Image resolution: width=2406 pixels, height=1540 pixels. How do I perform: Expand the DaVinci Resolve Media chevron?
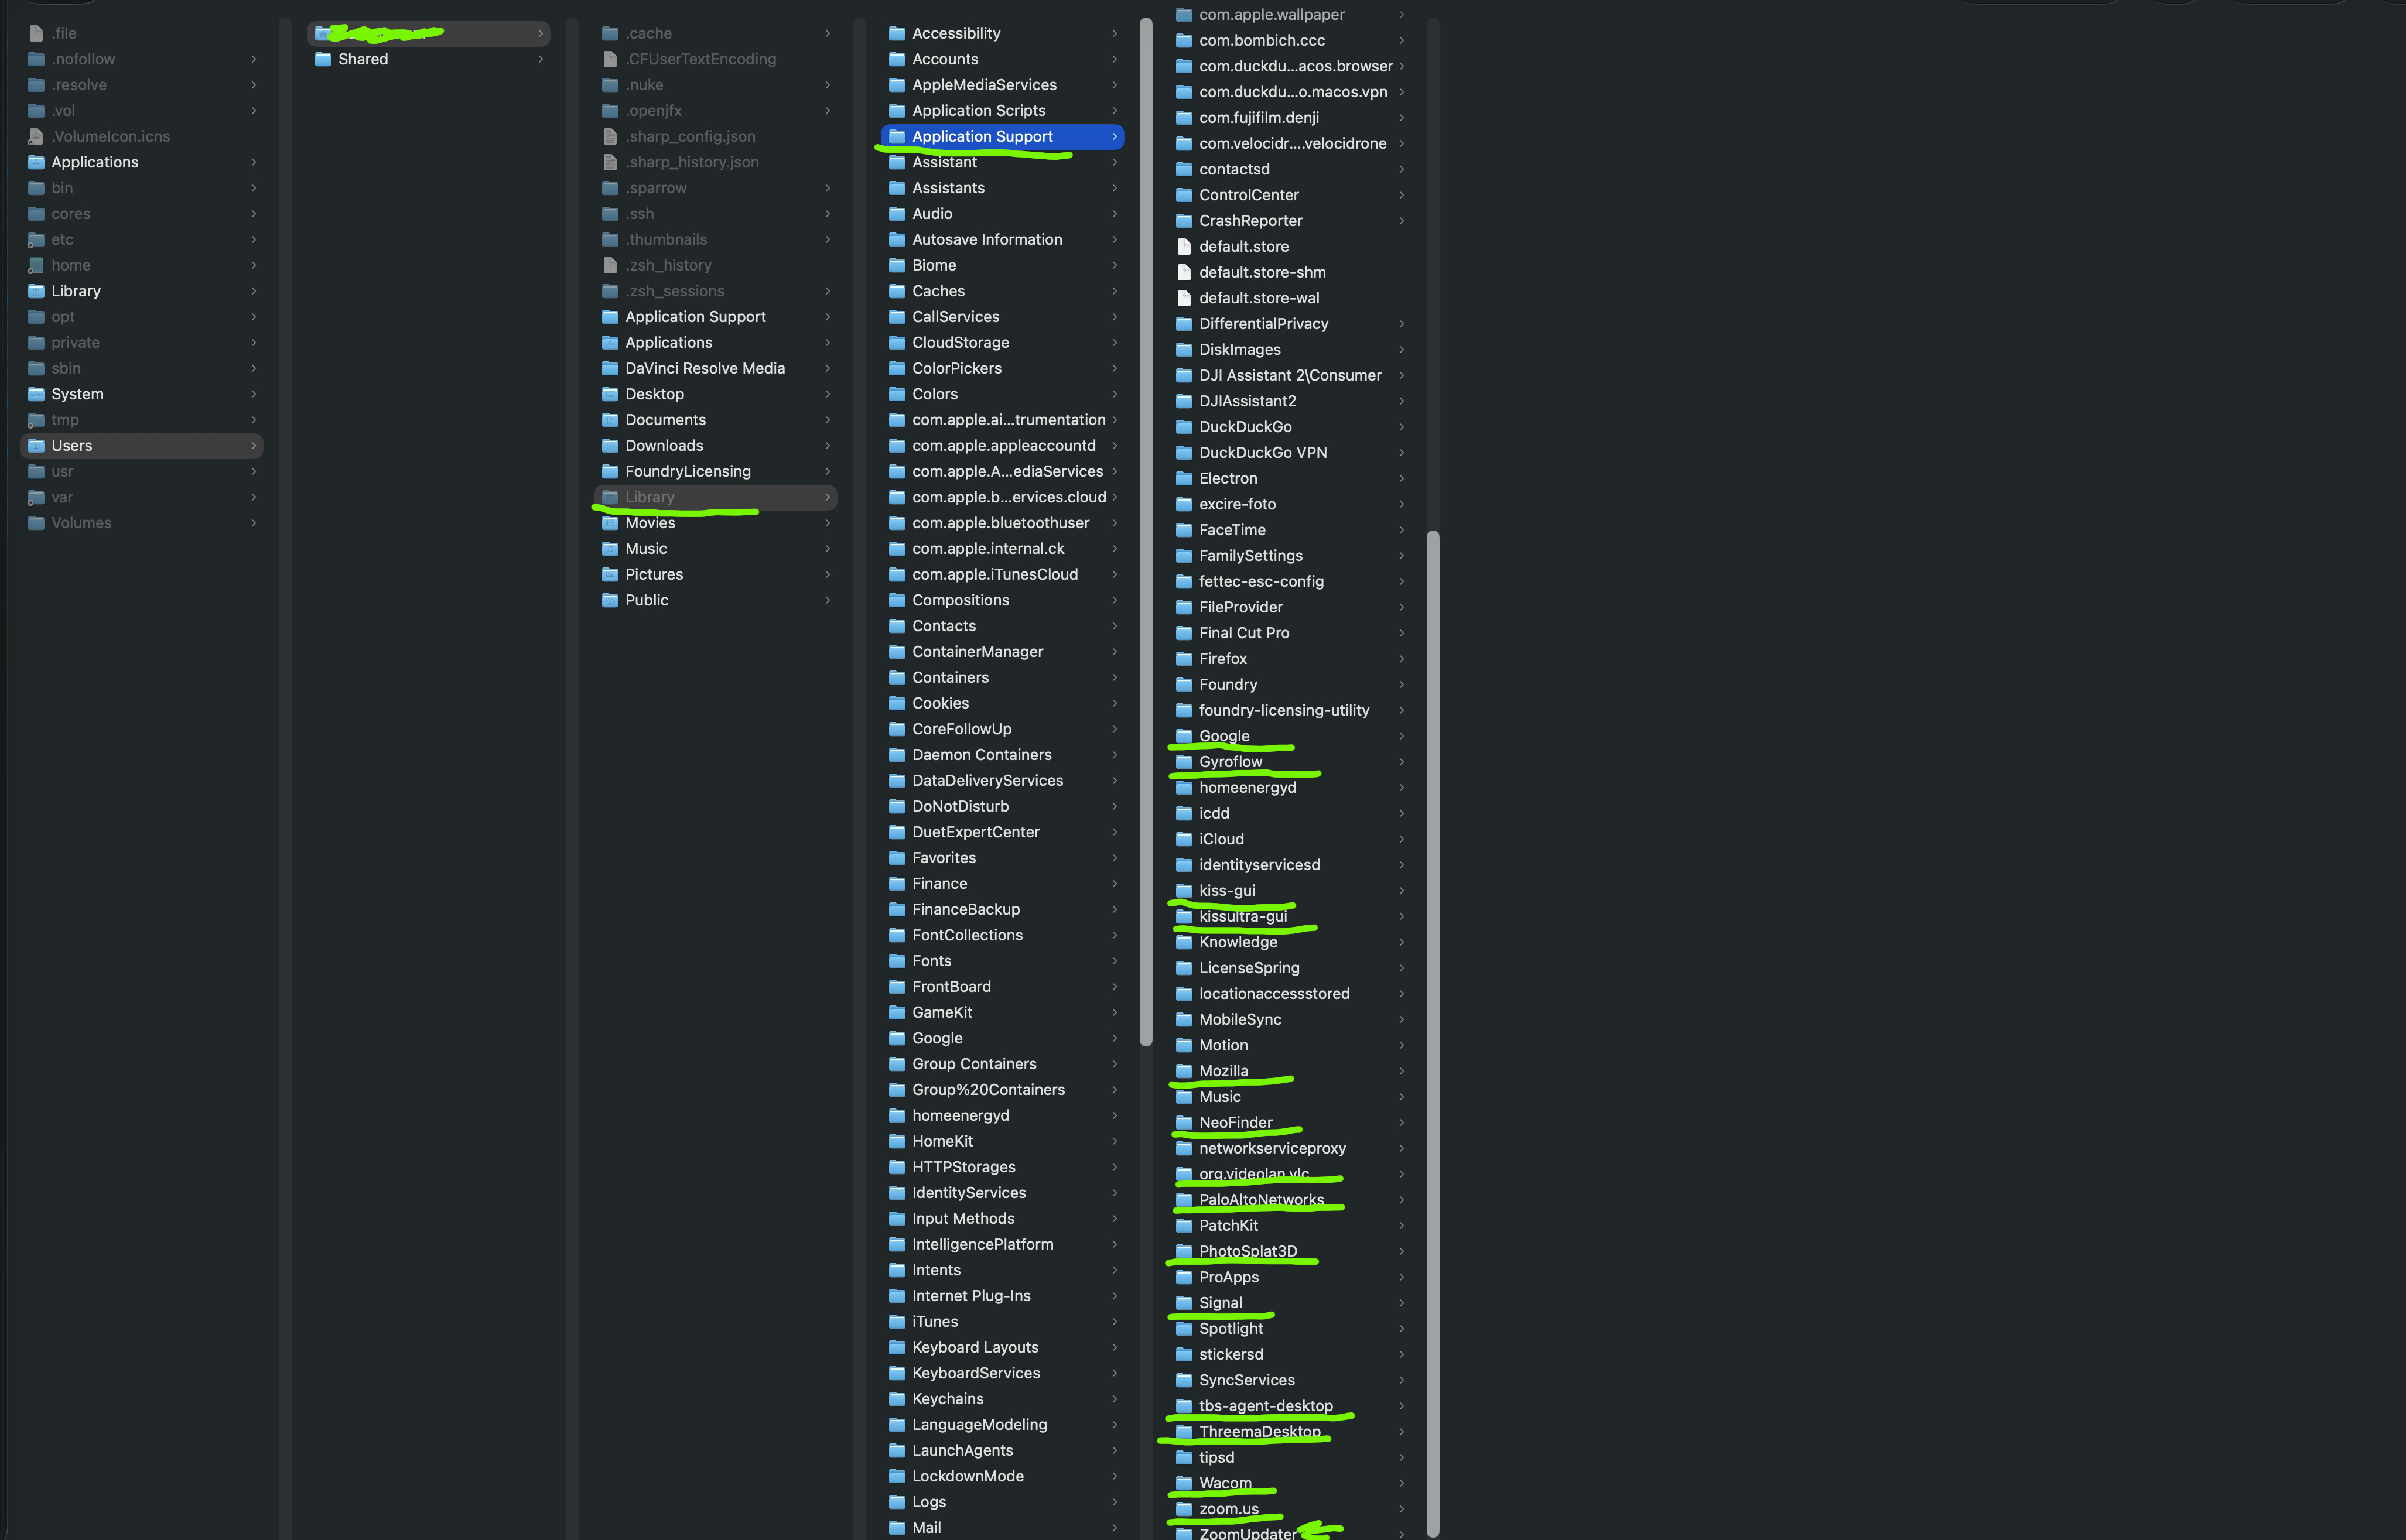point(827,368)
